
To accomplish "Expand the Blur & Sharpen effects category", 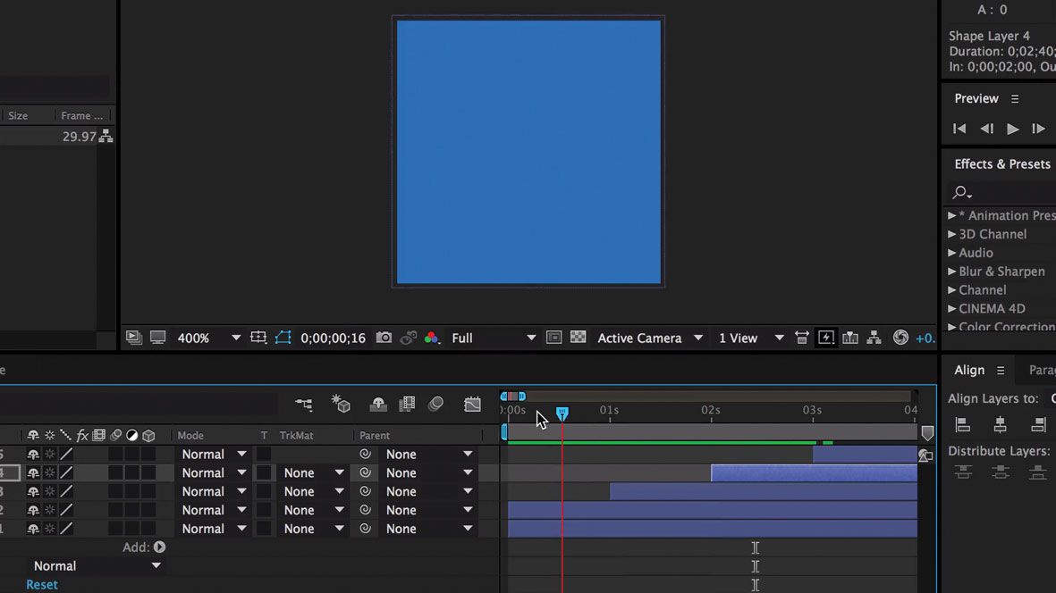I will (952, 271).
